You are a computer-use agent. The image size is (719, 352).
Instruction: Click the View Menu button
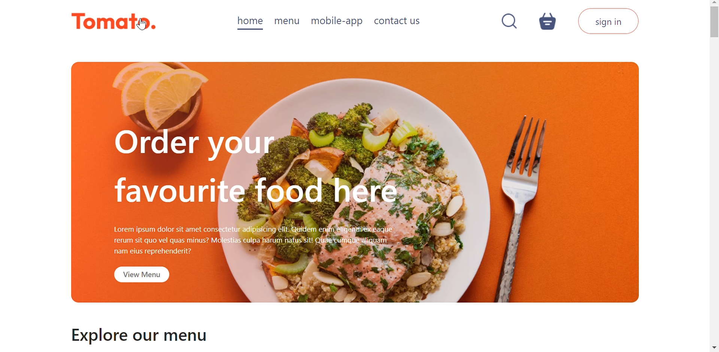(x=142, y=274)
